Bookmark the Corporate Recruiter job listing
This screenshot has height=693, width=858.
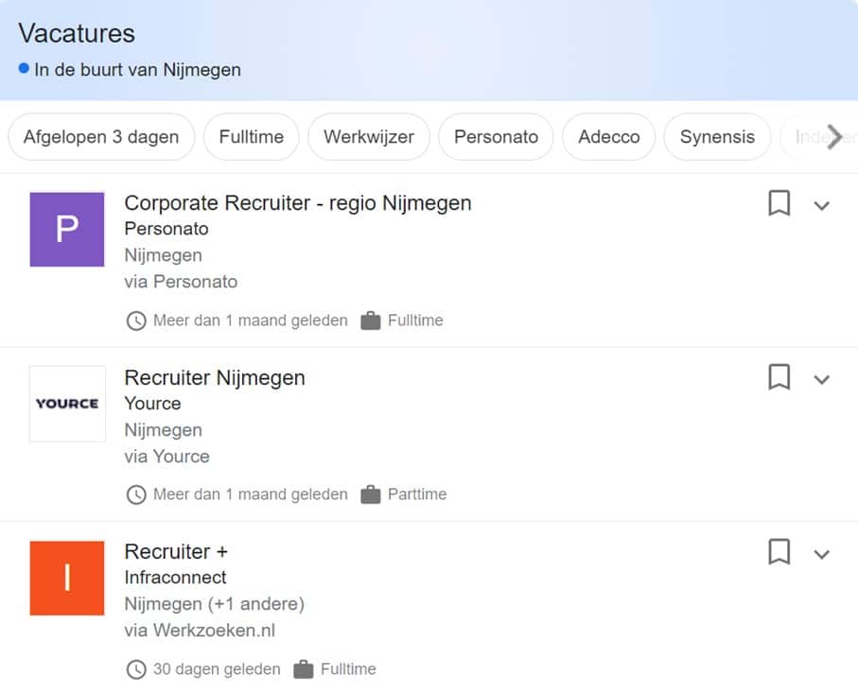pos(779,203)
